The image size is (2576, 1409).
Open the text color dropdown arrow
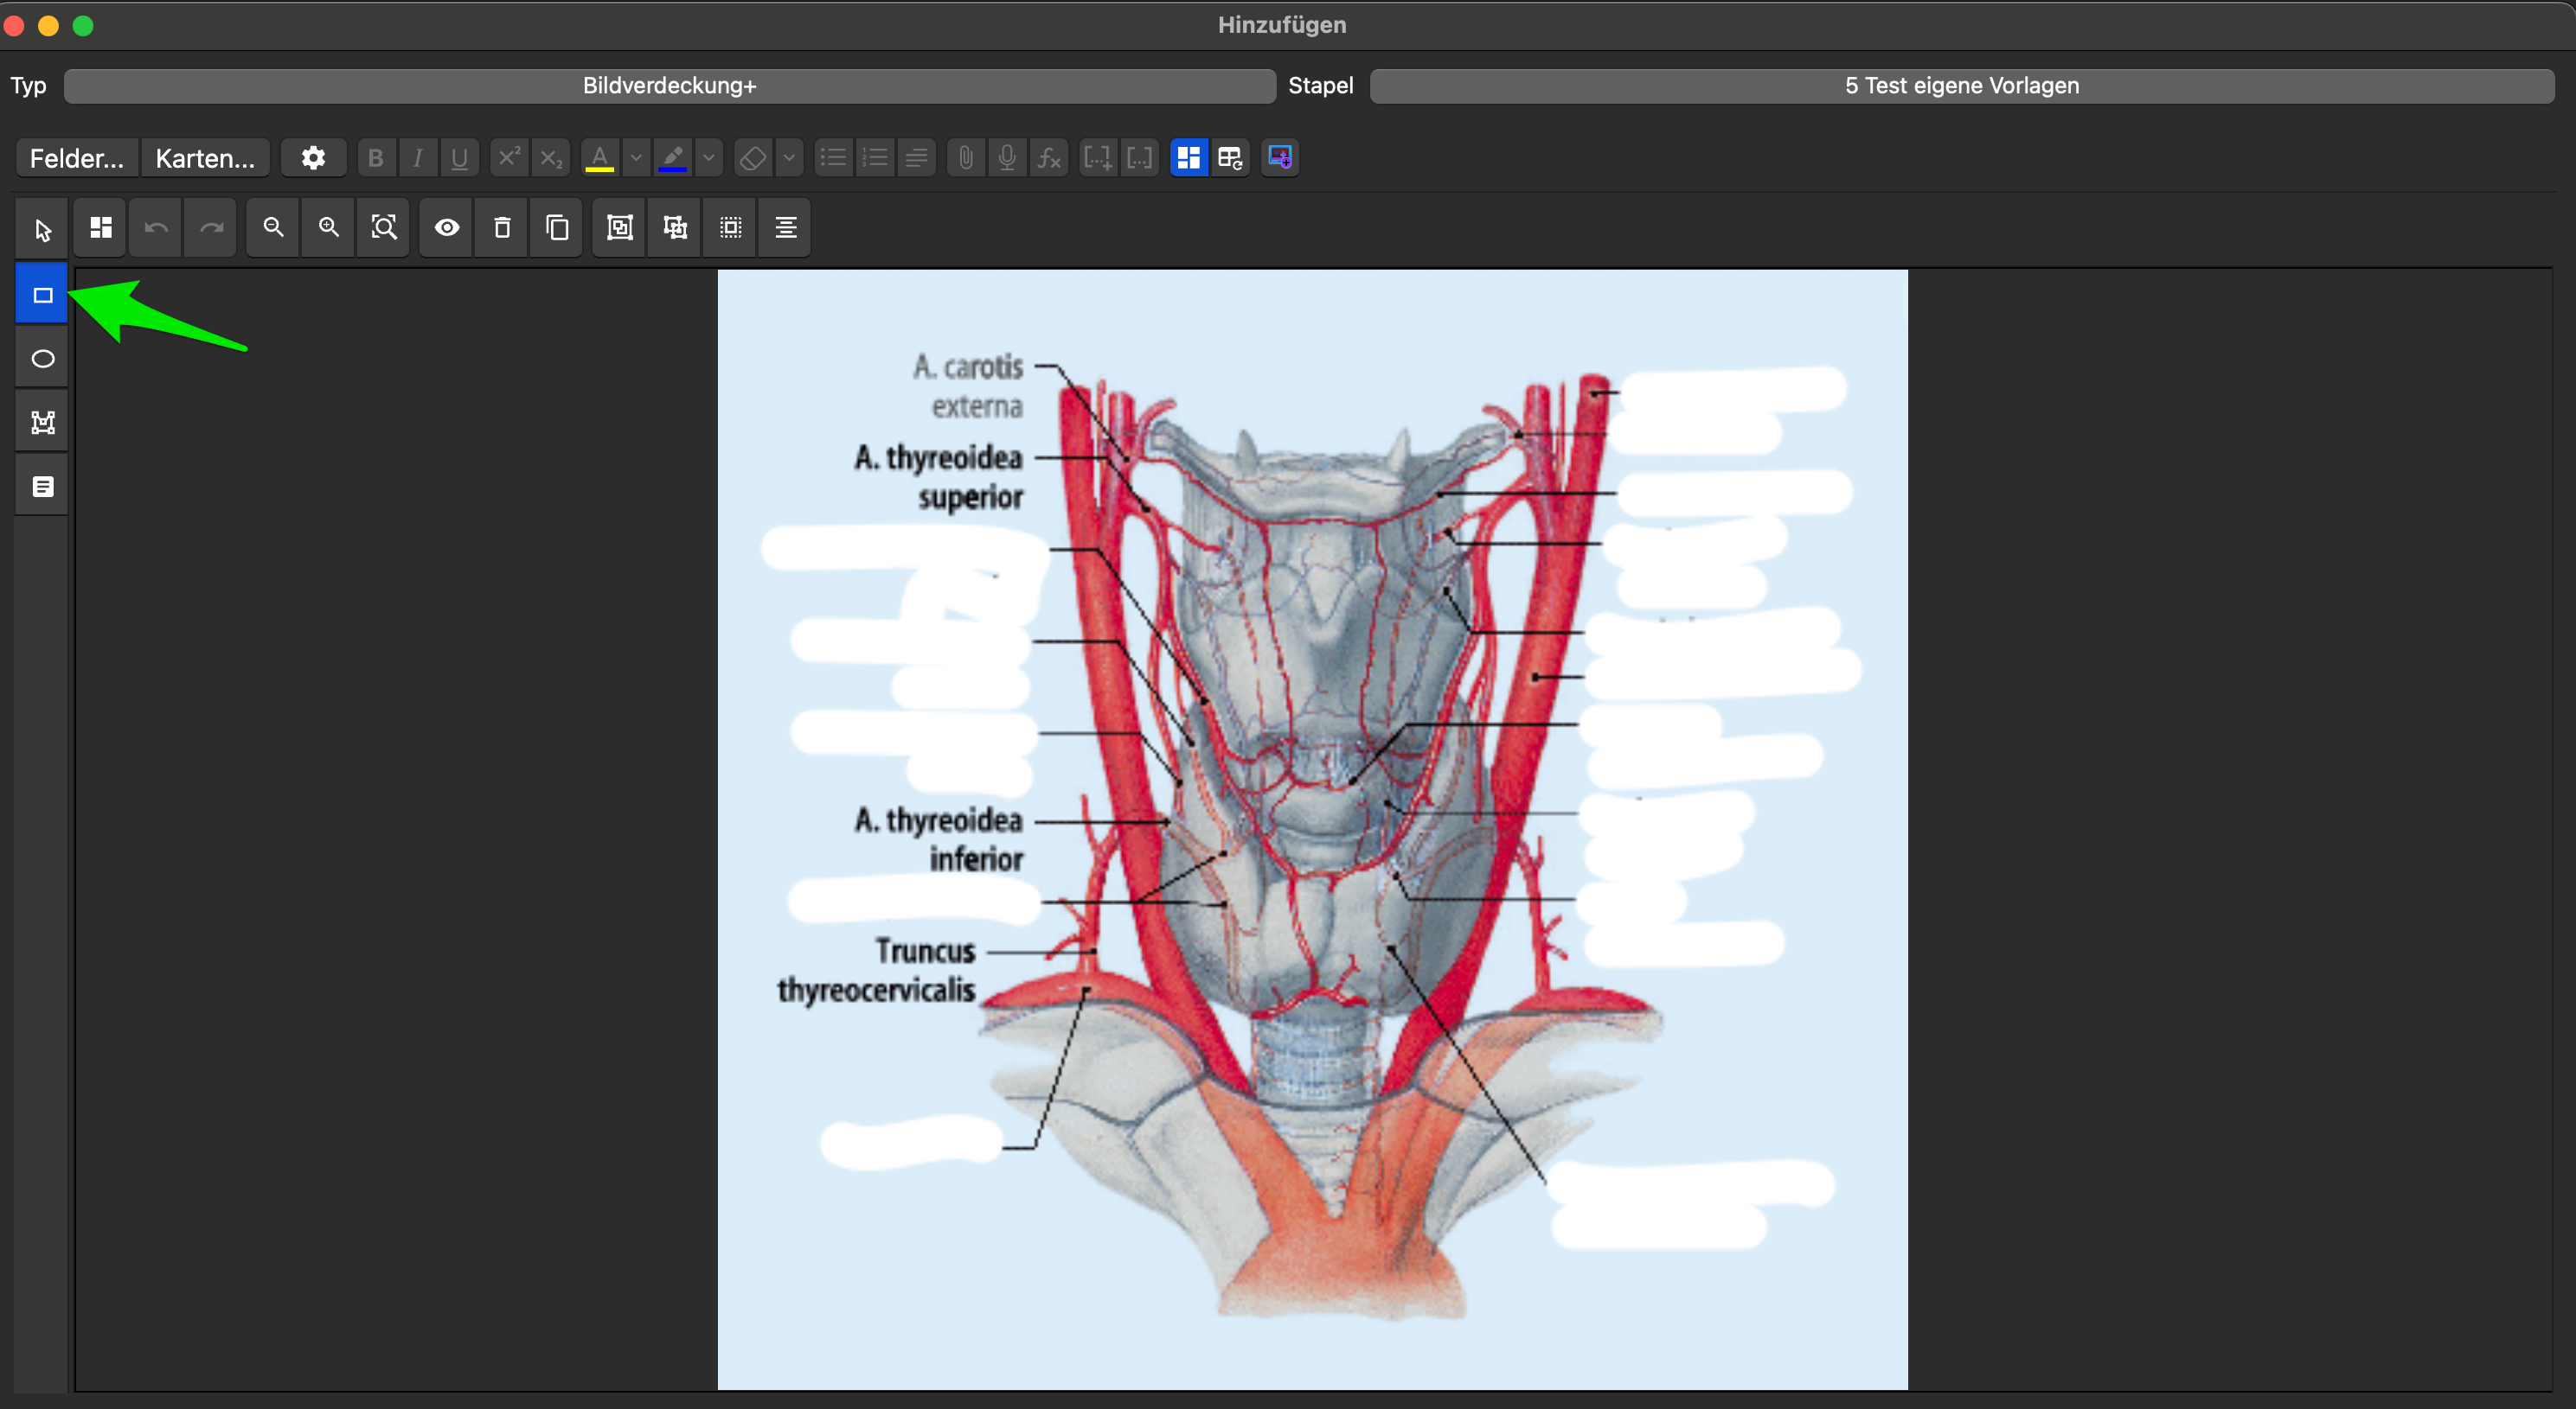[x=636, y=158]
